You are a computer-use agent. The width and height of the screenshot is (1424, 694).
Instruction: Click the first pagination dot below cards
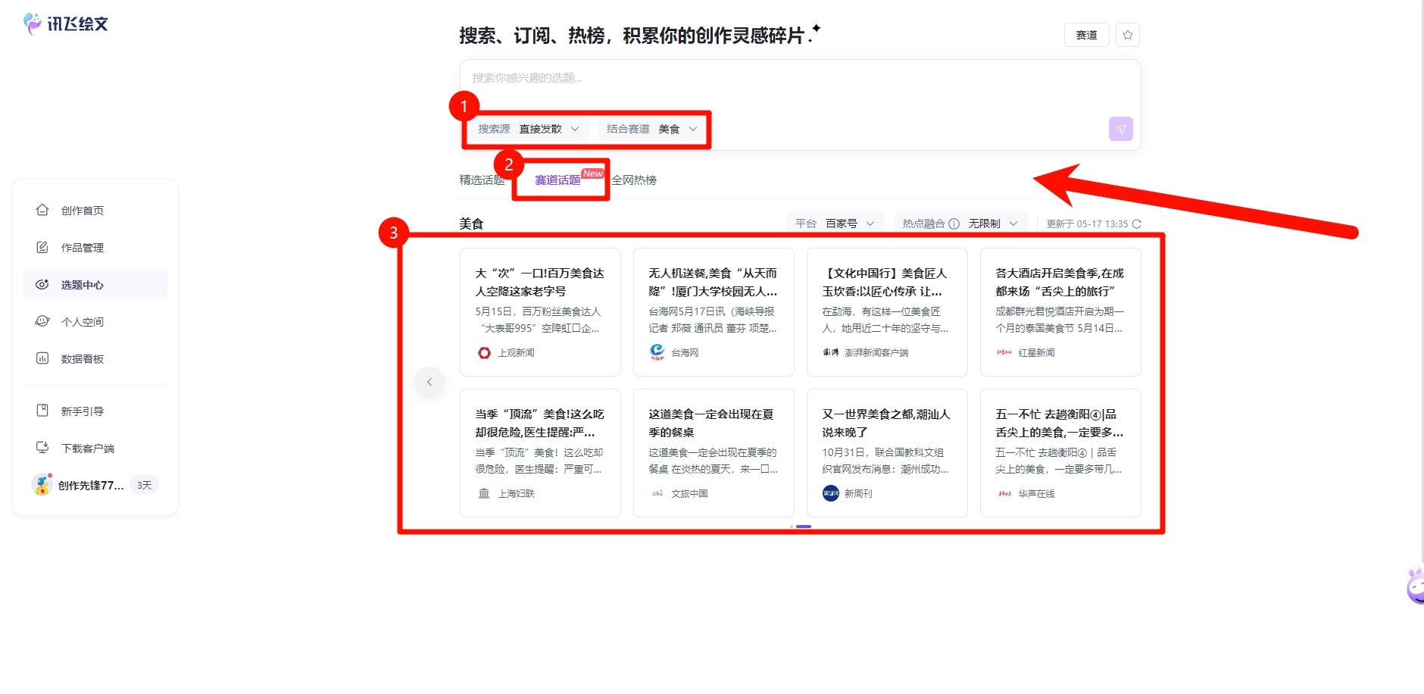point(792,527)
